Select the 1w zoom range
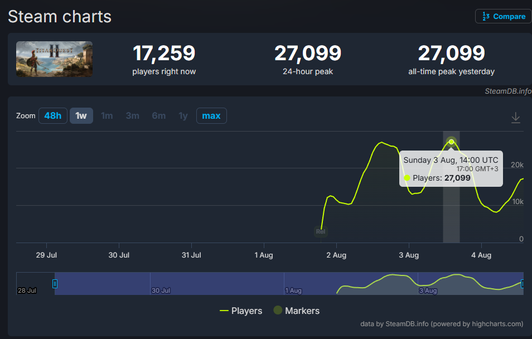This screenshot has height=339, width=532. click(x=81, y=116)
